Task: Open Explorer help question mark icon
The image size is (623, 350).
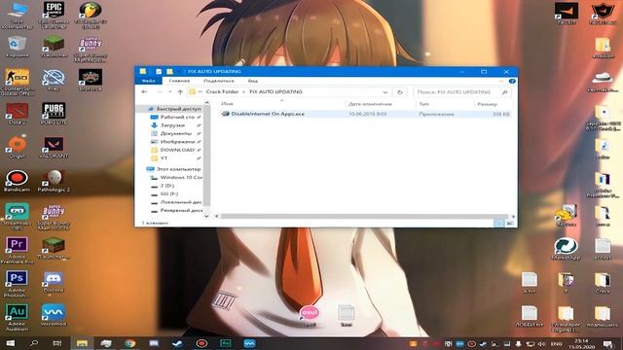Action: (x=512, y=81)
